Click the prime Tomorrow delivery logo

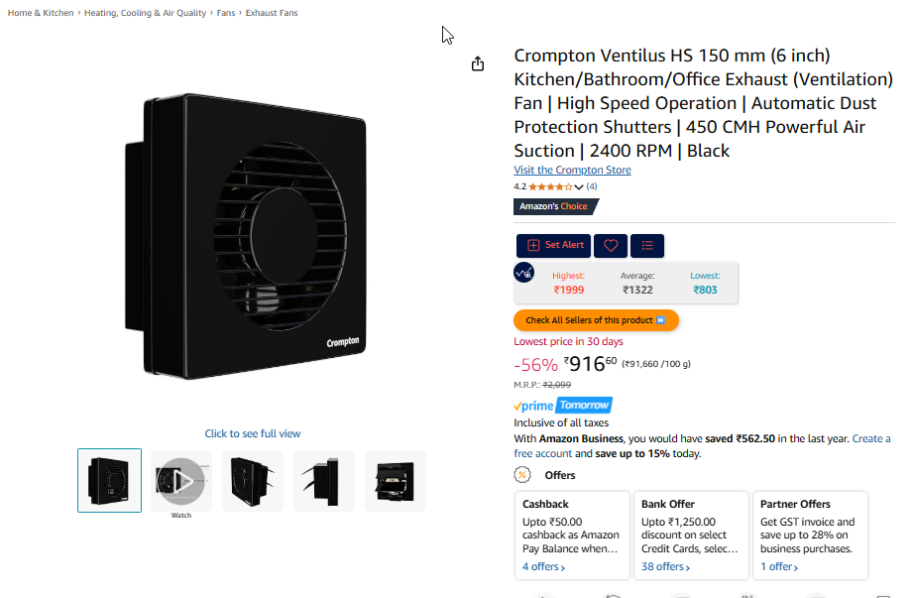[x=562, y=406]
